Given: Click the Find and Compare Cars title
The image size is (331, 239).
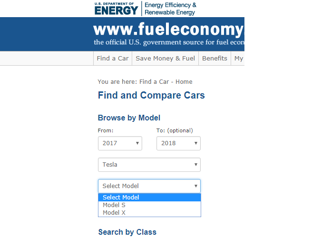Looking at the screenshot, I should click(151, 96).
